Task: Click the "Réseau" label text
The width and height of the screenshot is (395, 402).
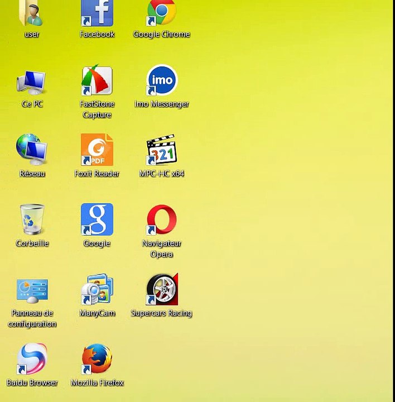Action: pos(32,174)
